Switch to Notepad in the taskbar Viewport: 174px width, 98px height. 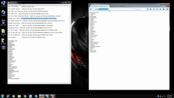coord(47,96)
